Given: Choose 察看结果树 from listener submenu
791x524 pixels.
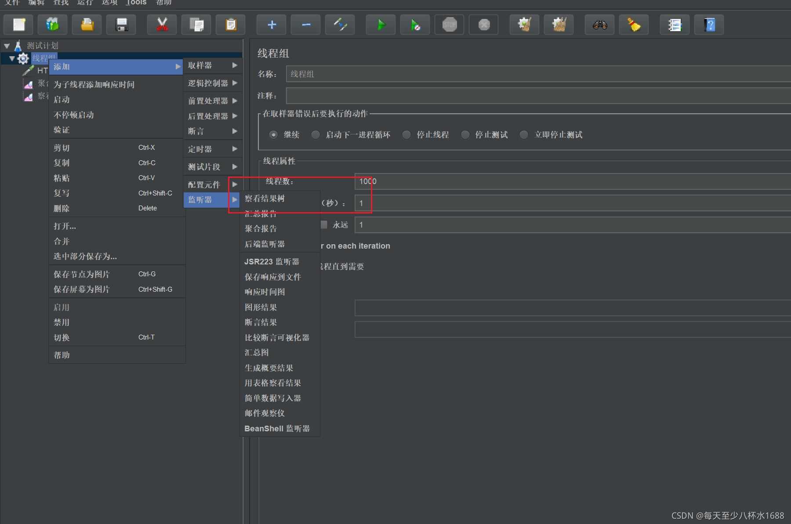Looking at the screenshot, I should 265,199.
